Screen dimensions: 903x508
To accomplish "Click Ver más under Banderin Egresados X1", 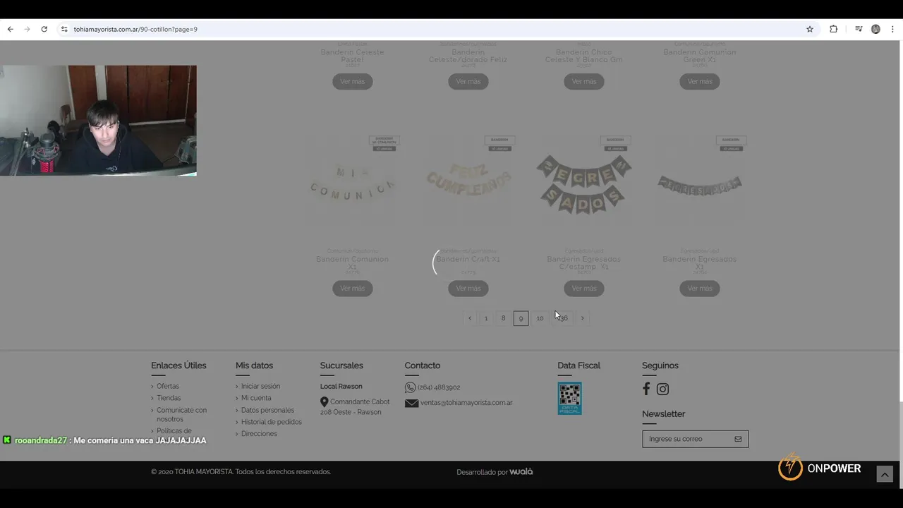I will (x=700, y=288).
